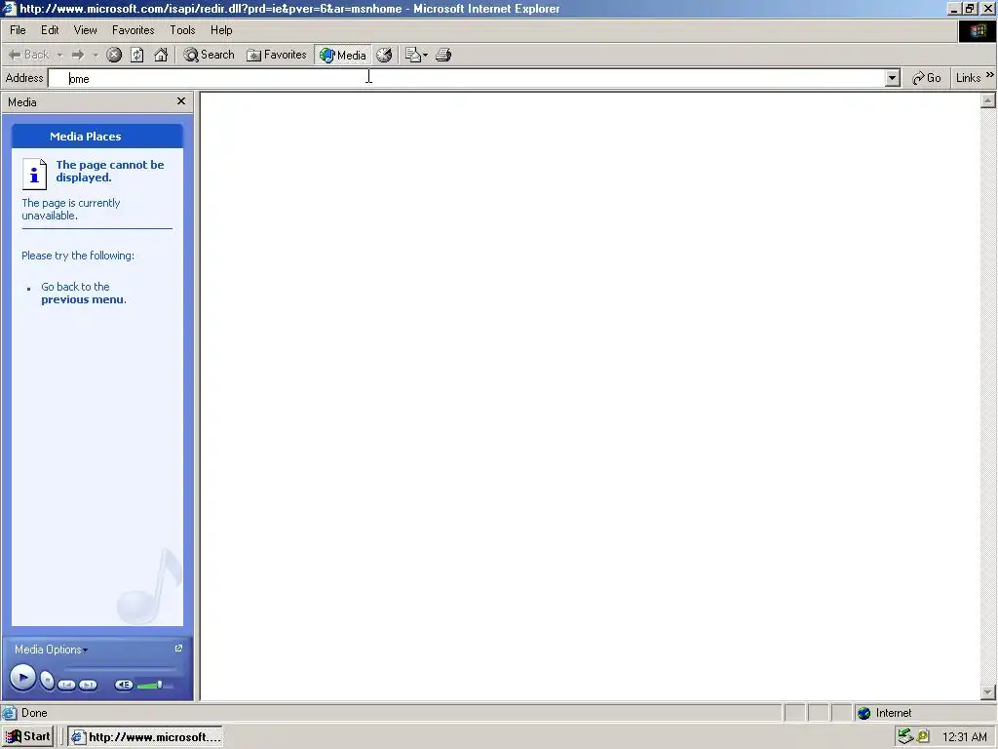Click the info page icon in Media Places
This screenshot has width=998, height=749.
click(x=34, y=174)
